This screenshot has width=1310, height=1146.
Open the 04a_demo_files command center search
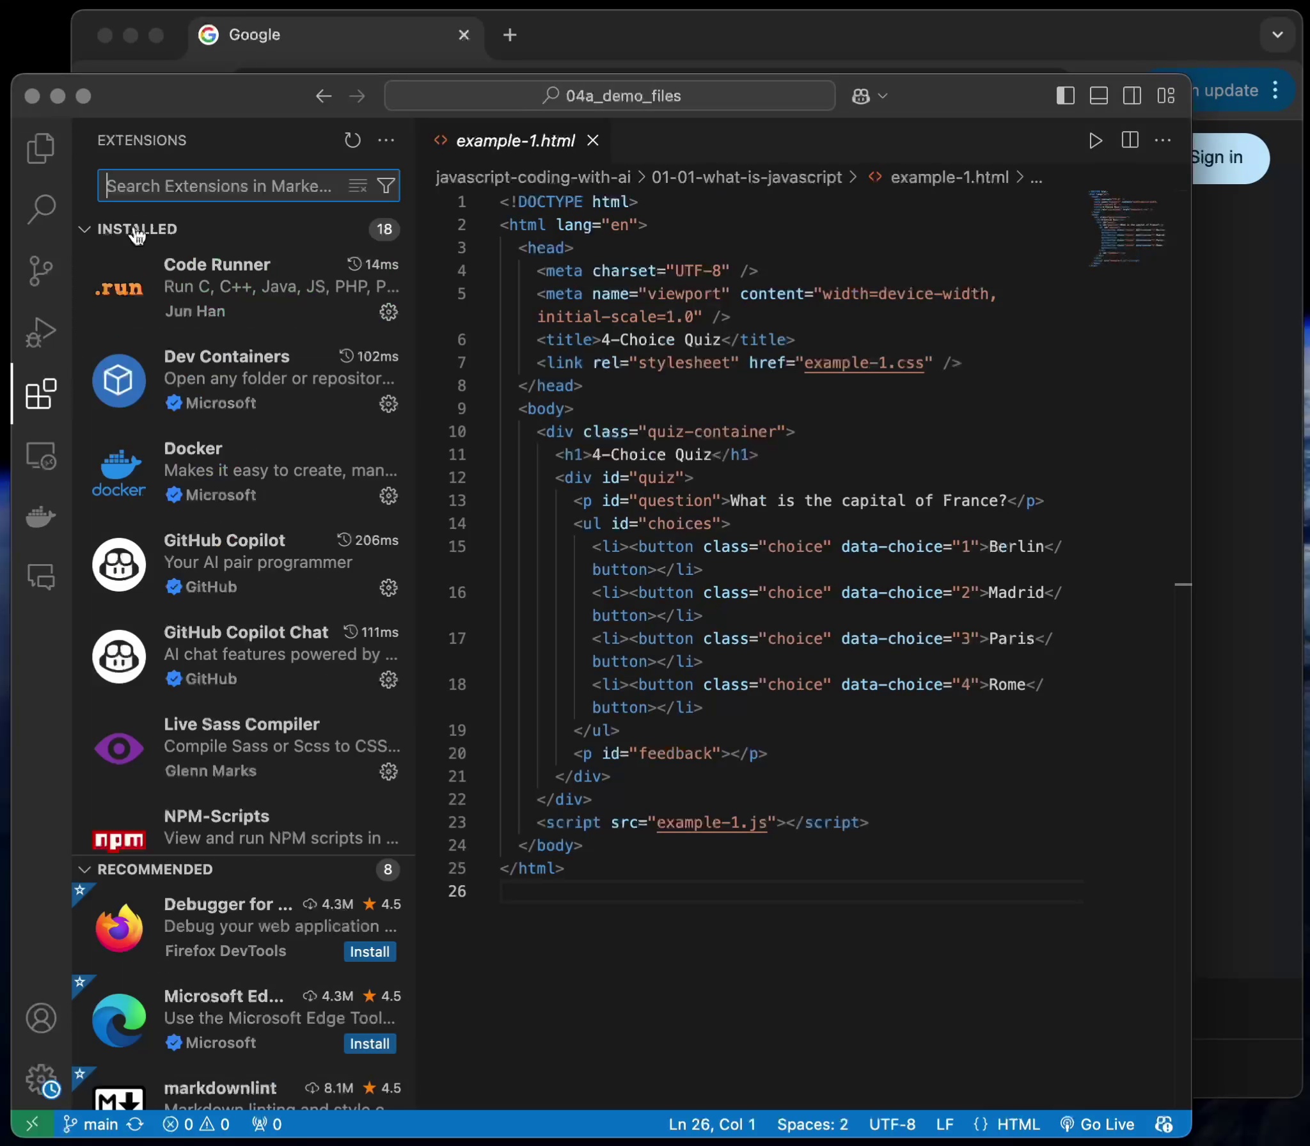click(x=610, y=96)
